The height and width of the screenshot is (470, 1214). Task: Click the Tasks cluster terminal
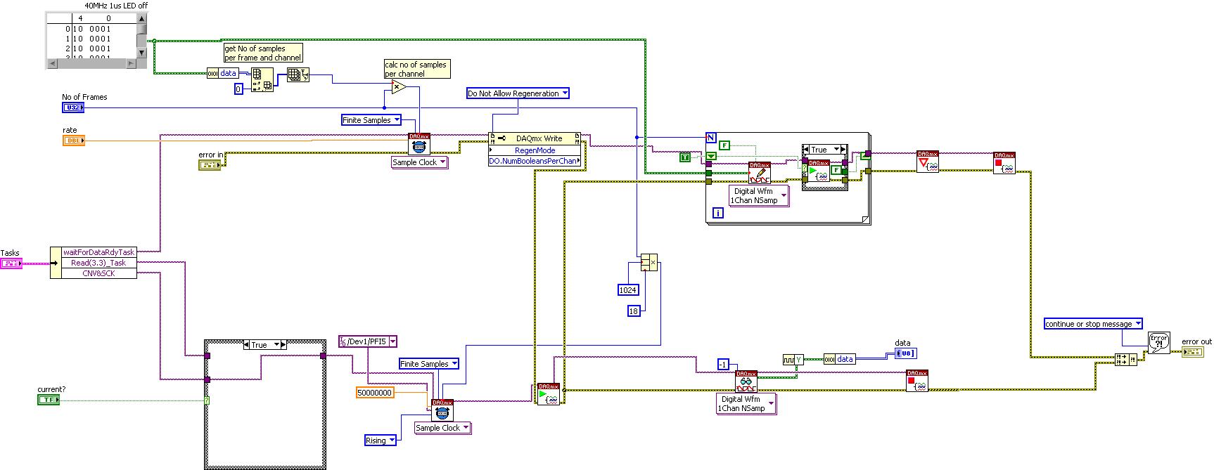coord(11,263)
